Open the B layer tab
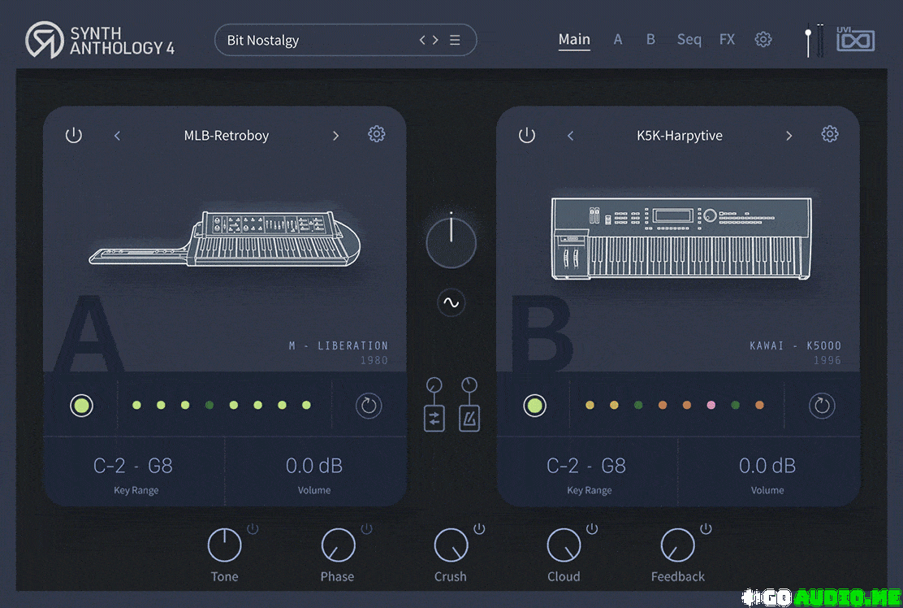The height and width of the screenshot is (608, 903). pos(650,39)
